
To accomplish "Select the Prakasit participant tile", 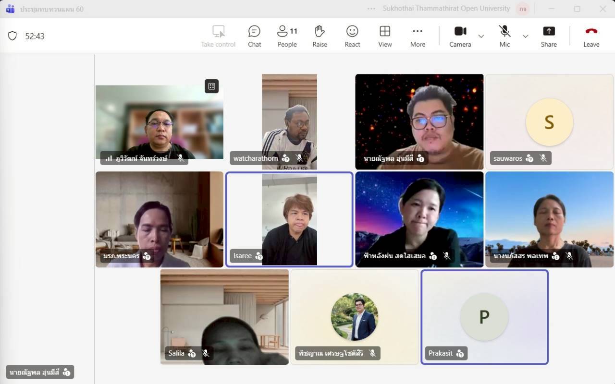I will pos(484,317).
